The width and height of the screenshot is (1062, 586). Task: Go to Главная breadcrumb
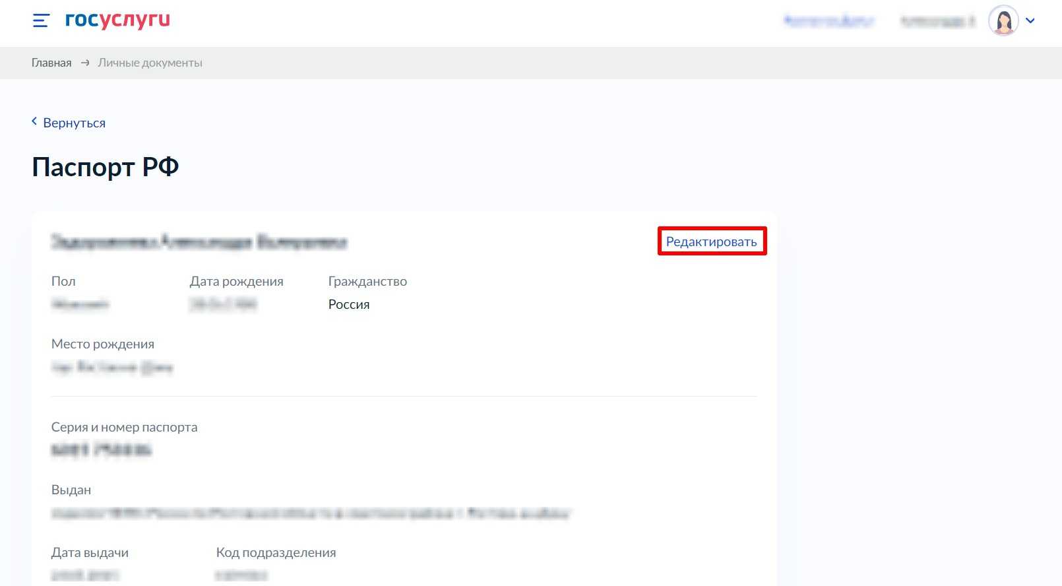(x=51, y=63)
